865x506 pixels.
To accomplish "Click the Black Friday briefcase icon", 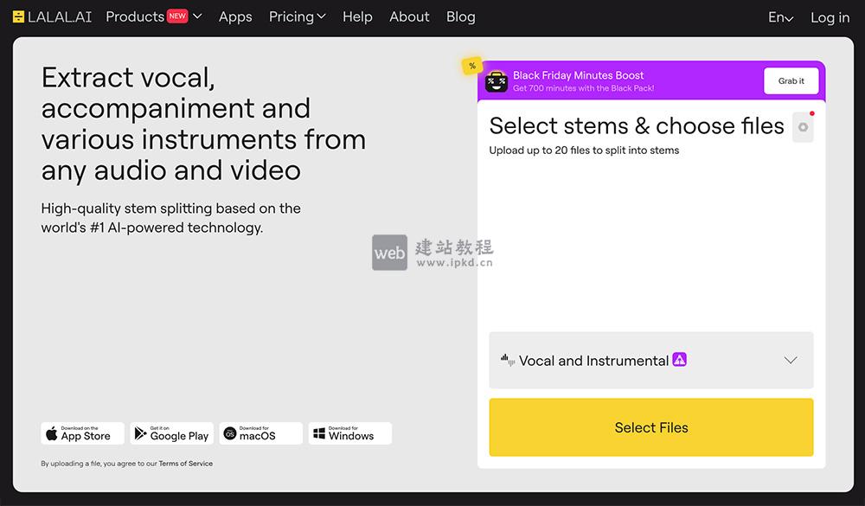I will tap(495, 81).
